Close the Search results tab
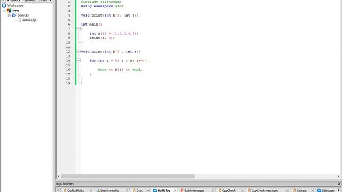 click(x=127, y=191)
